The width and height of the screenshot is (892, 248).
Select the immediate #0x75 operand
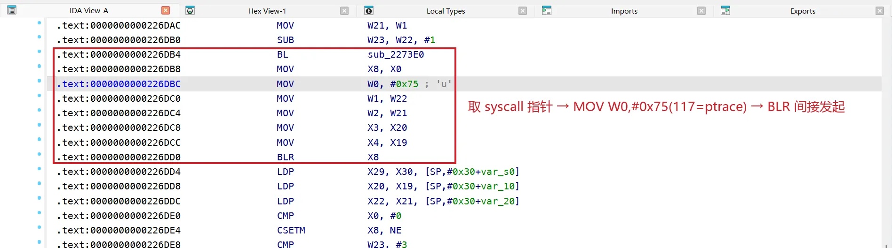(x=404, y=84)
